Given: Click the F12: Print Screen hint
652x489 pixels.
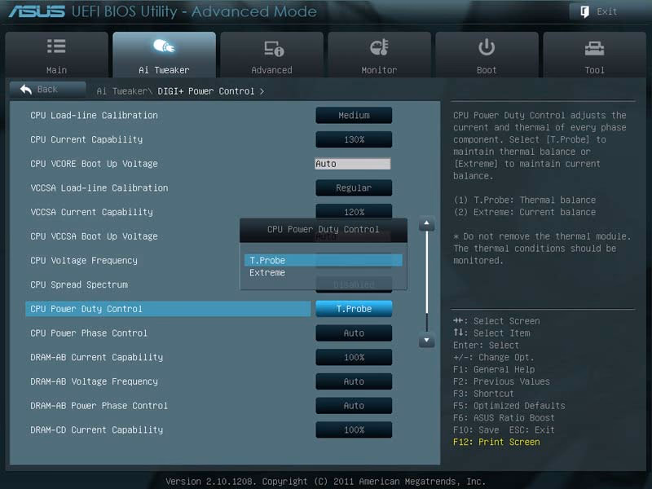Looking at the screenshot, I should point(496,442).
